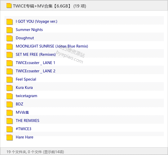168x155 pixels.
Task: Select the Kura Kura folder name
Action: point(24,88)
